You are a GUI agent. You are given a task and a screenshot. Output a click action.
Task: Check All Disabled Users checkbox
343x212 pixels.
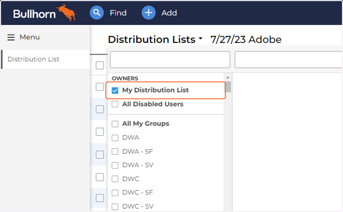[115, 104]
